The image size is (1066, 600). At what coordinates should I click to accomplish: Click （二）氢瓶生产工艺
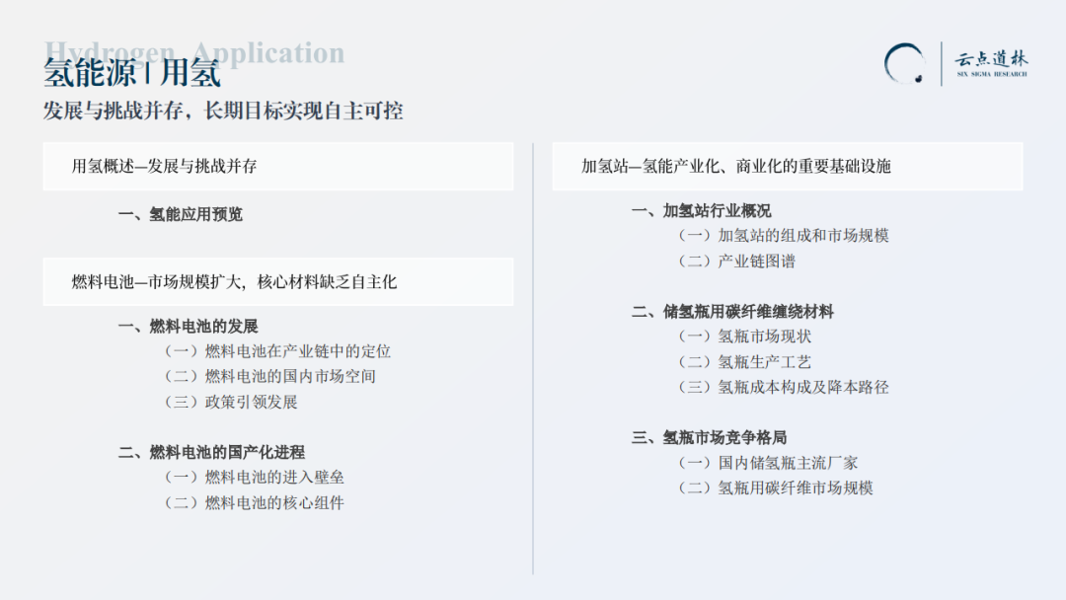pyautogui.click(x=744, y=362)
